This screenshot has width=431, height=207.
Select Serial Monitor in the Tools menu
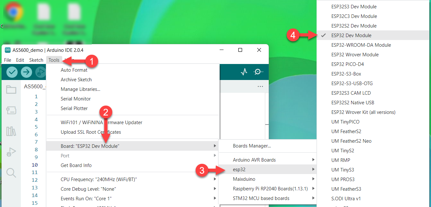[133, 99]
